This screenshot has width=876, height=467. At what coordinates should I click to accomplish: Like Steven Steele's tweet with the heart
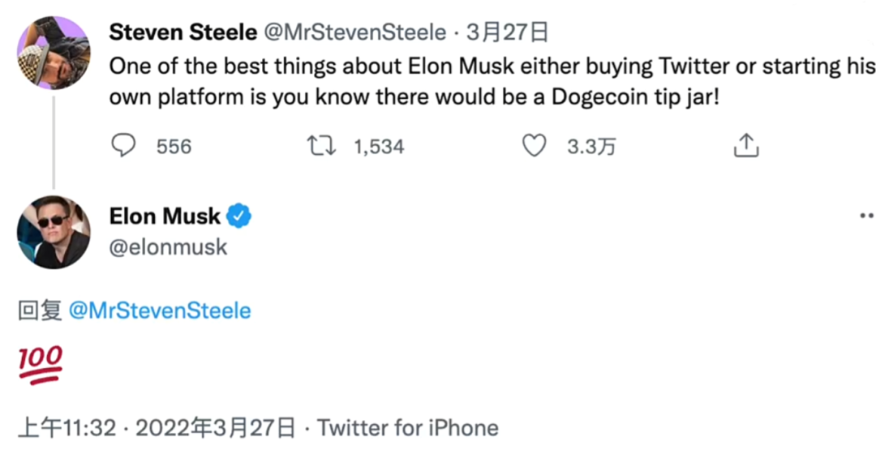click(x=534, y=146)
